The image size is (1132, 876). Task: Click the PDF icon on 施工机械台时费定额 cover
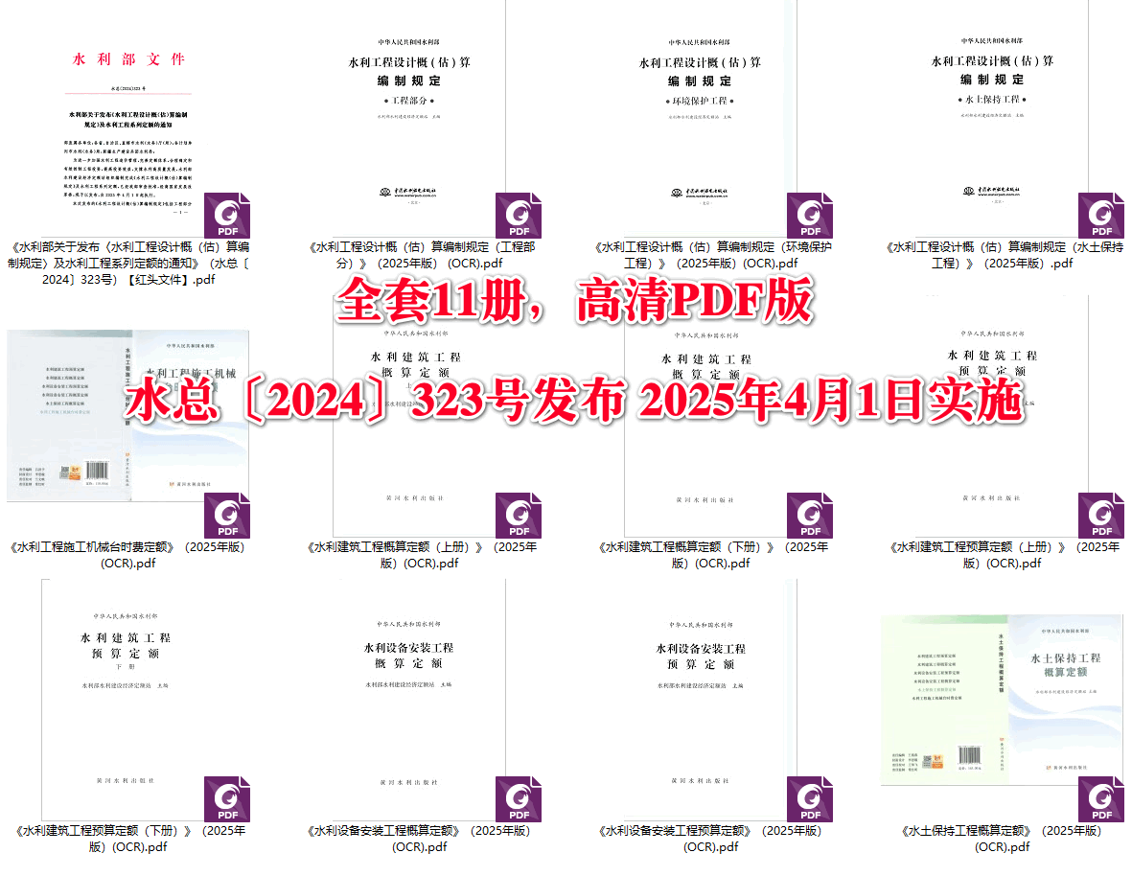[x=227, y=515]
